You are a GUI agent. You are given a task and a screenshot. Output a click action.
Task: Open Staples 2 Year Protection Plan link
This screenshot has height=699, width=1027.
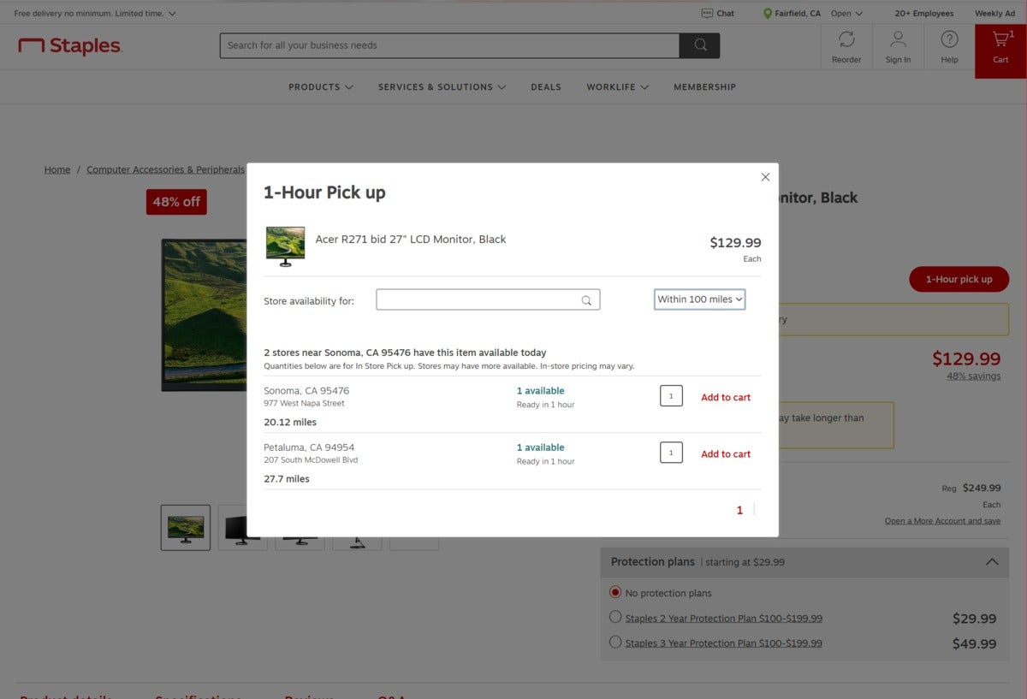coord(723,619)
